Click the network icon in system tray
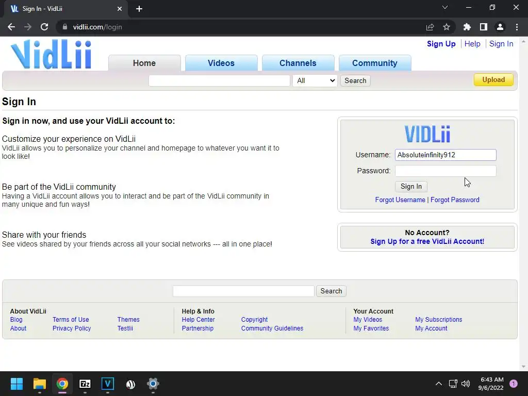Viewport: 528px width, 396px height. tap(453, 384)
